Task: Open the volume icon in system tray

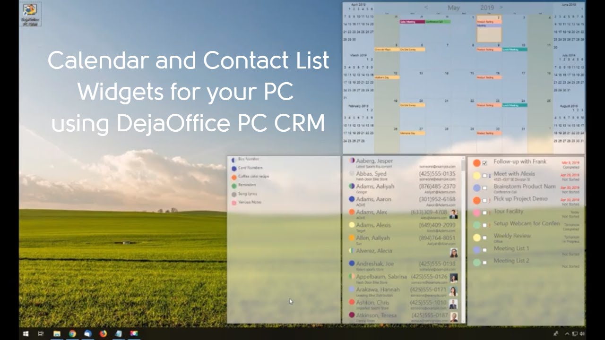Action: pos(581,333)
